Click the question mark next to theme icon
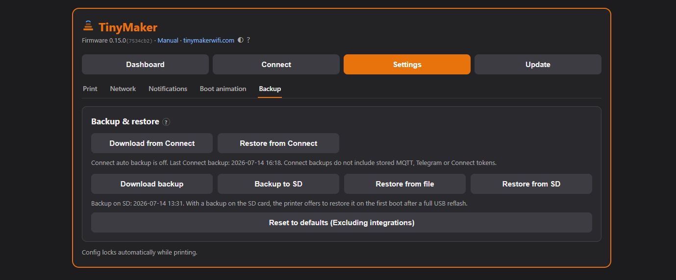676x280 pixels. click(249, 40)
